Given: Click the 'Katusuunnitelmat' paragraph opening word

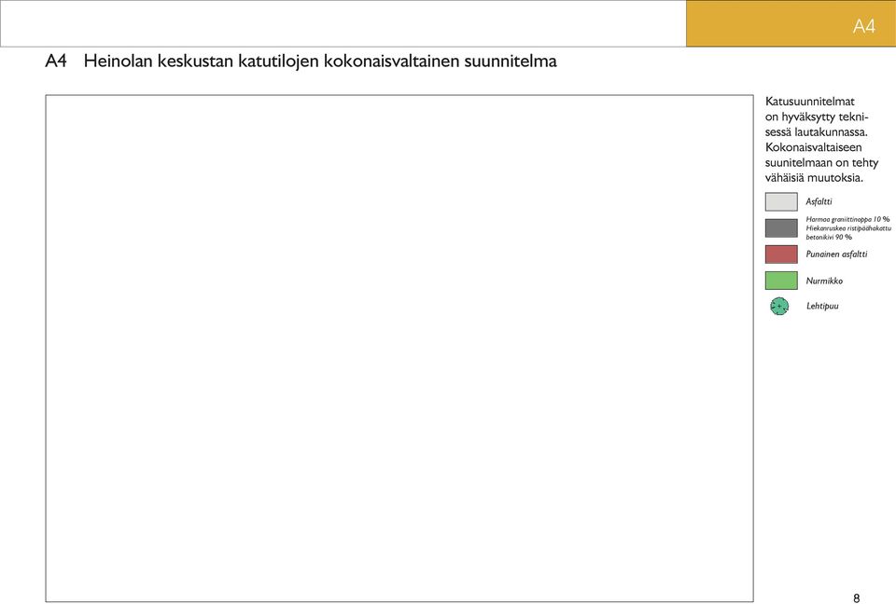Looking at the screenshot, I should click(x=810, y=101).
